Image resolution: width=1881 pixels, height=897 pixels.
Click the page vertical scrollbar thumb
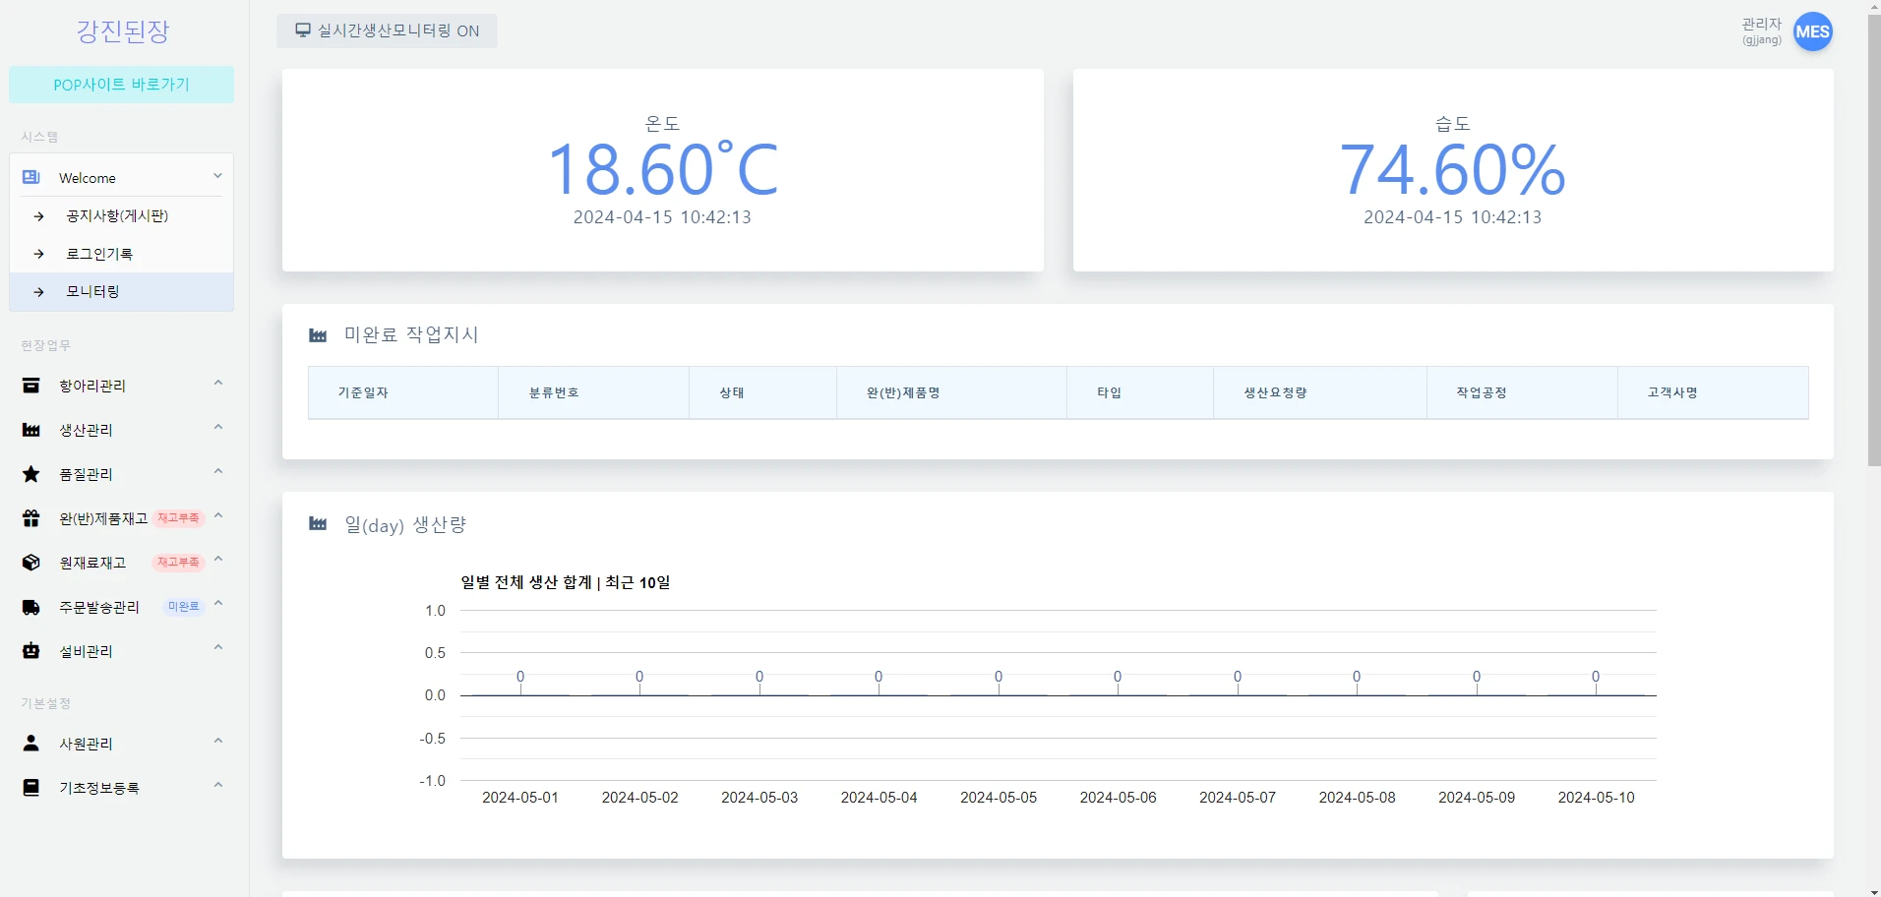pos(1874,240)
